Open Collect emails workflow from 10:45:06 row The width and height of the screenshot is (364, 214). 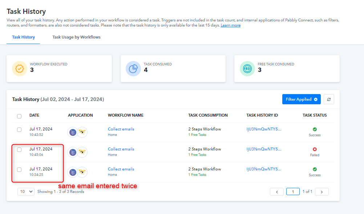121,149
